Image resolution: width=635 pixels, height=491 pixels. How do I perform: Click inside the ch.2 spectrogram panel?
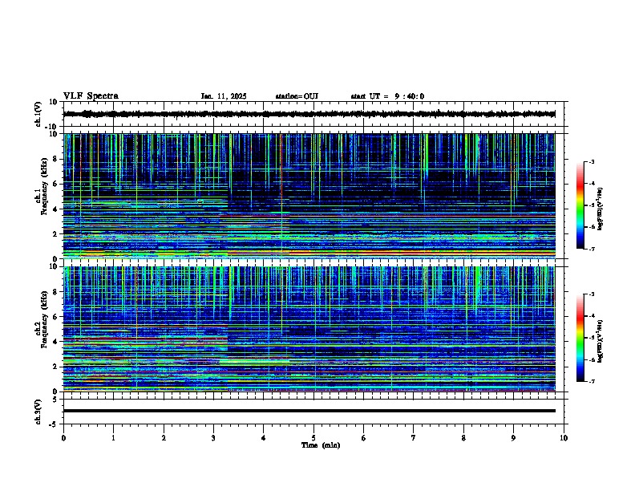point(309,329)
